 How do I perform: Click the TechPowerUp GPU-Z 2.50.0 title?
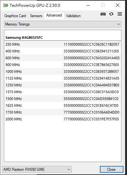coord(35,5)
